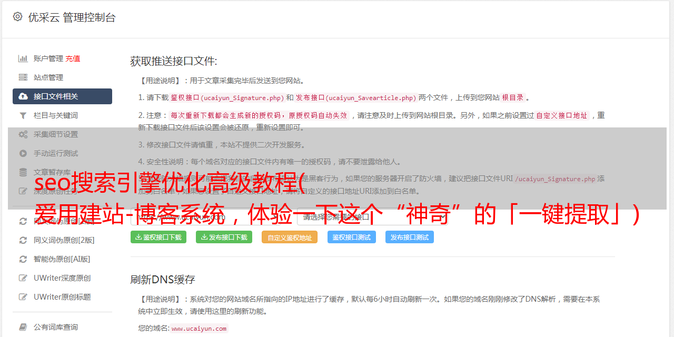Click the red 充值 link
The height and width of the screenshot is (337, 674).
pos(73,58)
